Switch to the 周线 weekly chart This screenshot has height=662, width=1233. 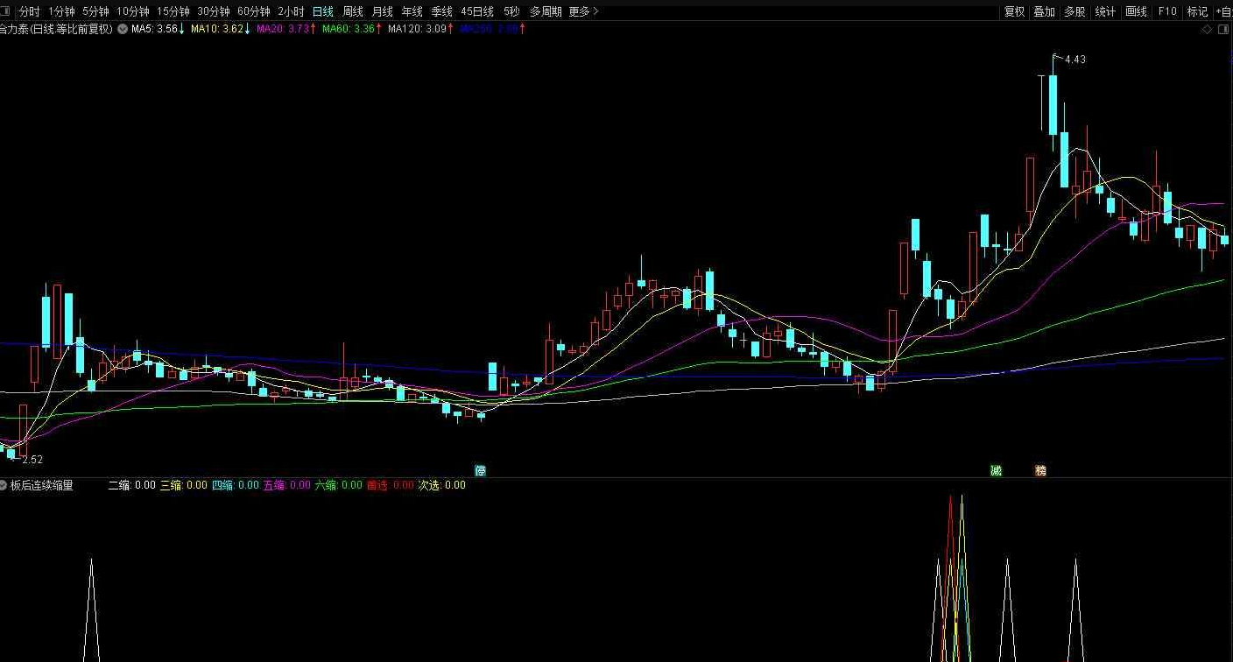coord(353,11)
